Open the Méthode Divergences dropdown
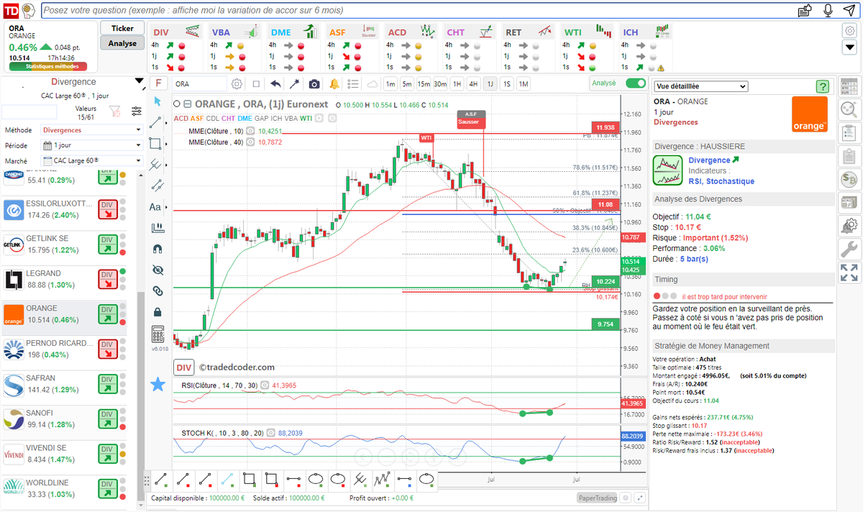The height and width of the screenshot is (512, 863). (92, 130)
